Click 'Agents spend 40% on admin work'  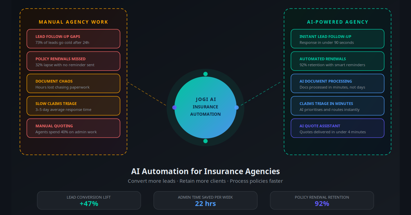tap(66, 132)
